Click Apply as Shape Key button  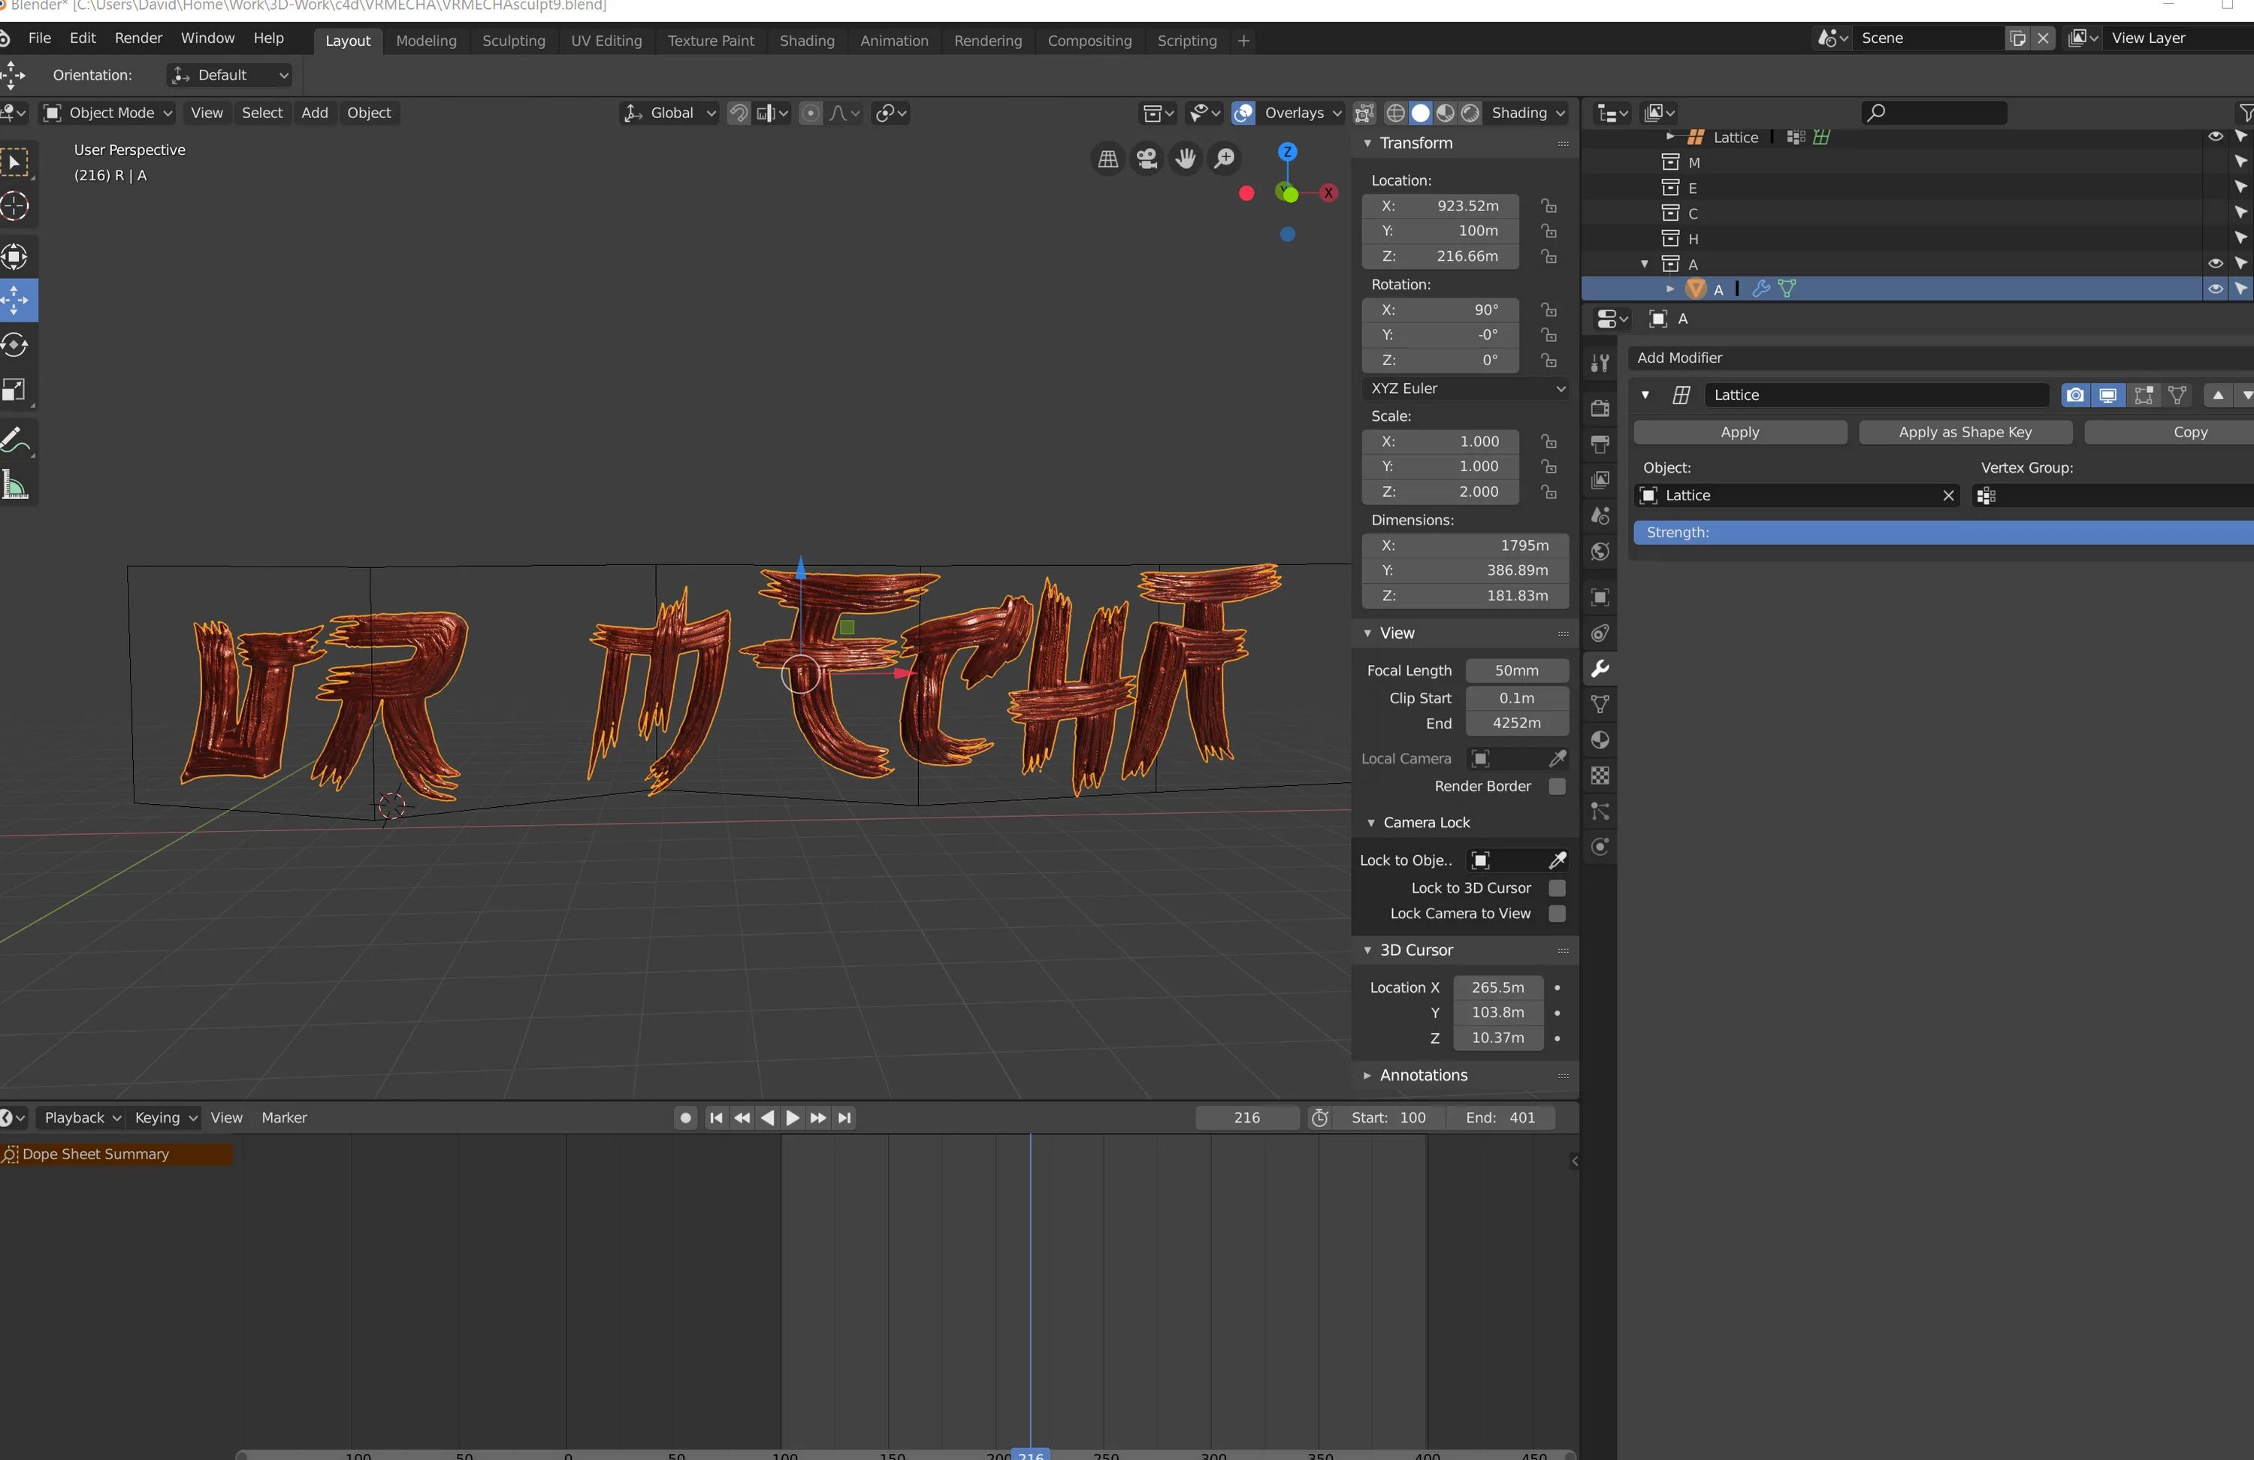1964,432
